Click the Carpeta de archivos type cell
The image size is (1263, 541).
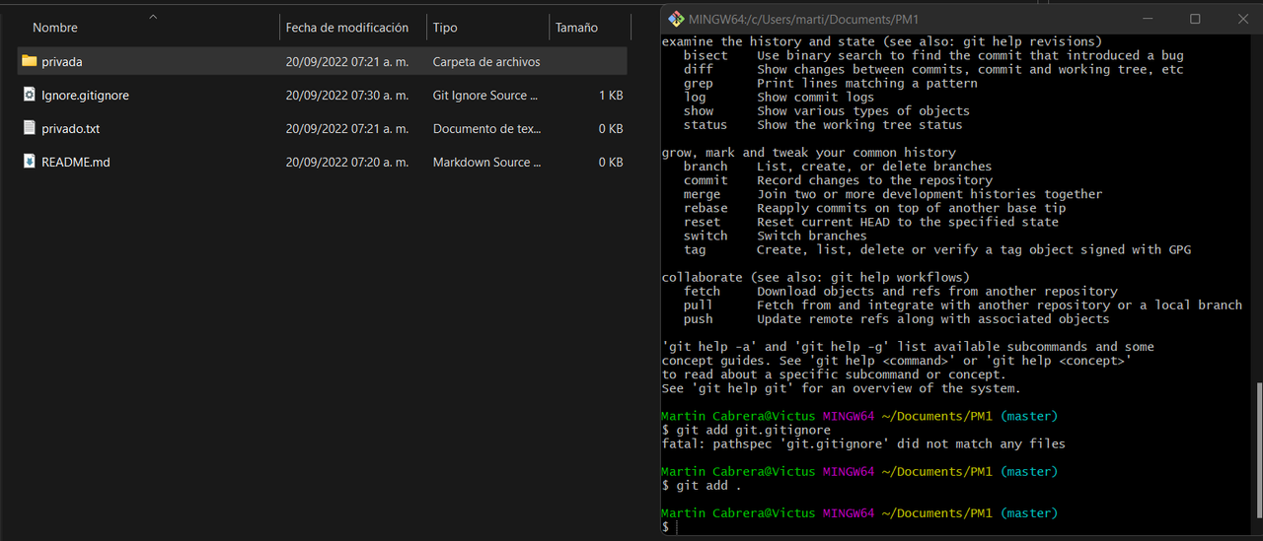[486, 62]
